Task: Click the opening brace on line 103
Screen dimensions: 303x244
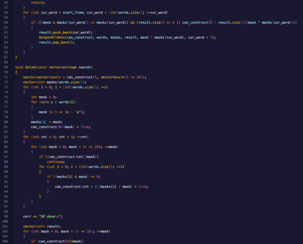Action: pos(24,236)
